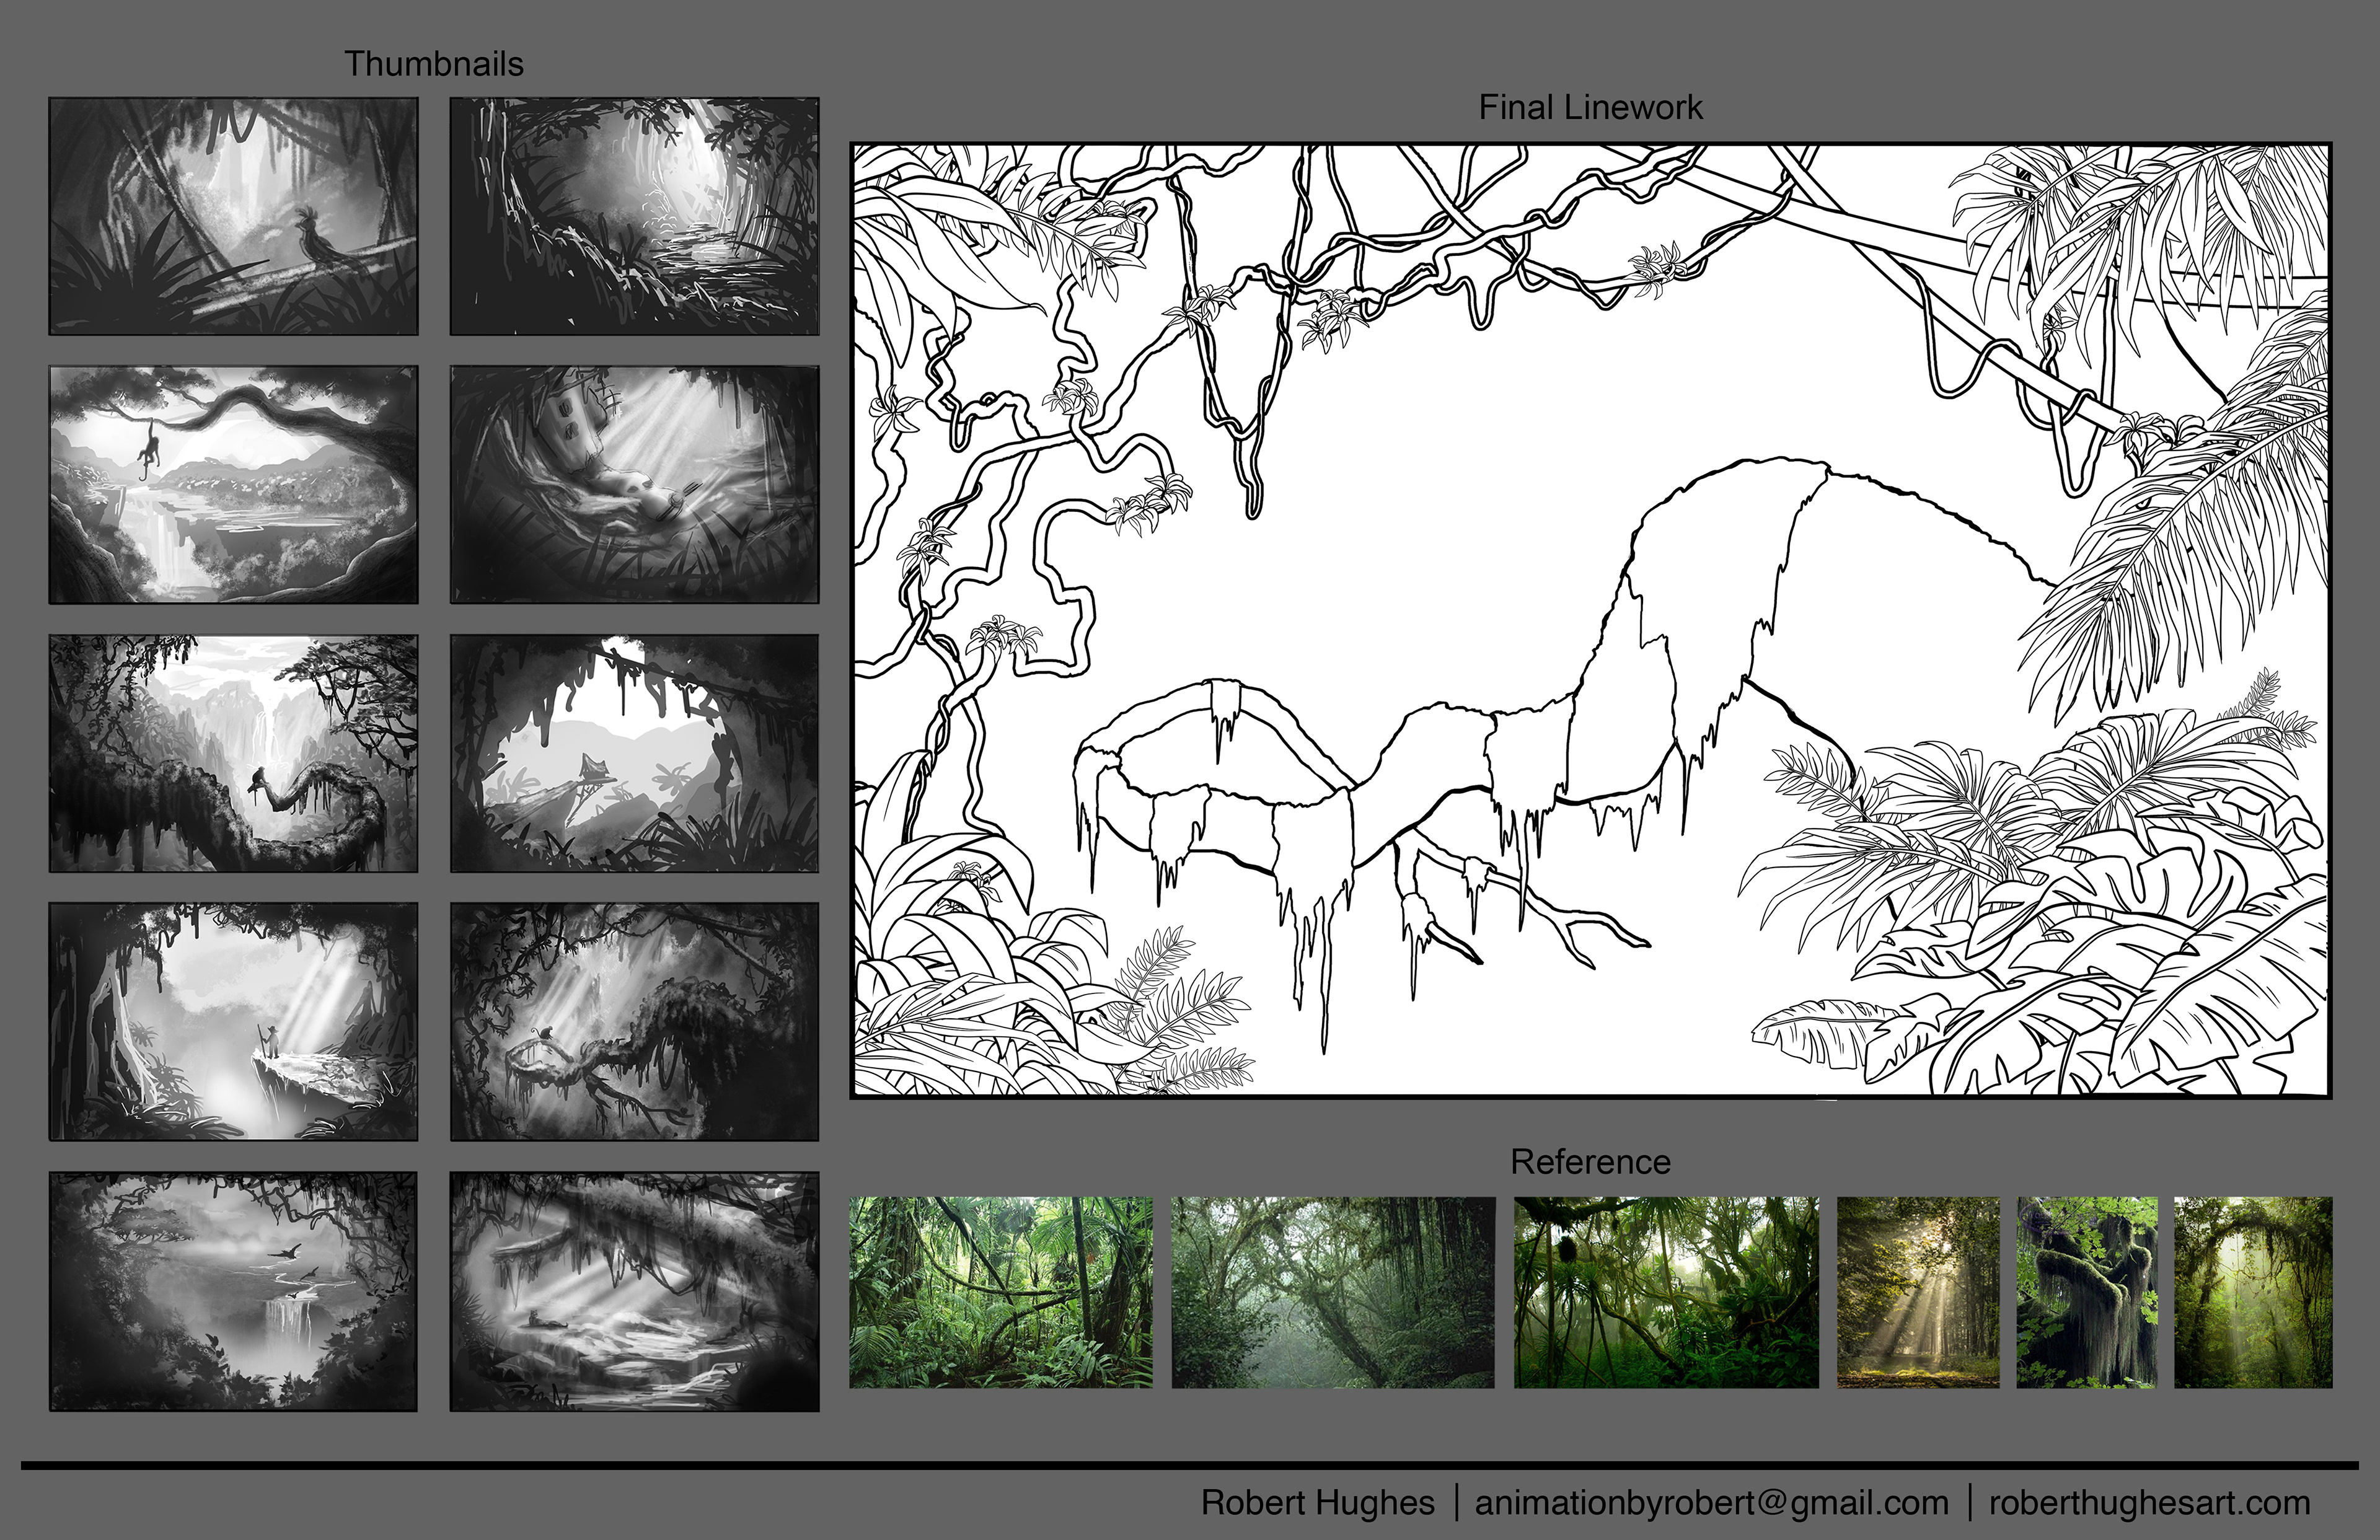Click the light rays over river thumbnail
The width and height of the screenshot is (2380, 1540).
pyautogui.click(x=634, y=1291)
